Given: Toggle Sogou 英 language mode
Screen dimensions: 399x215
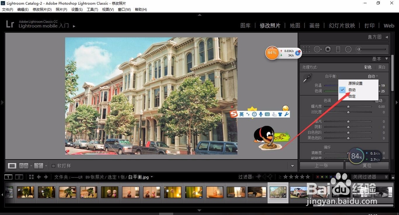Looking at the screenshot, I should (x=241, y=114).
